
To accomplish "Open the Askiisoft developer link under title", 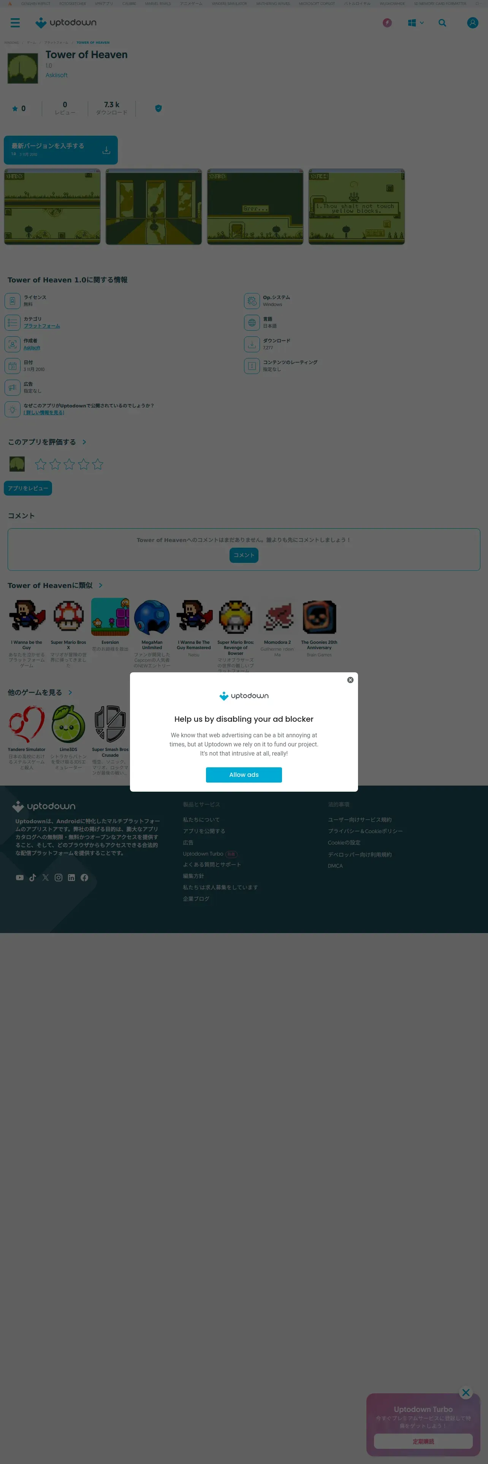I will (56, 75).
